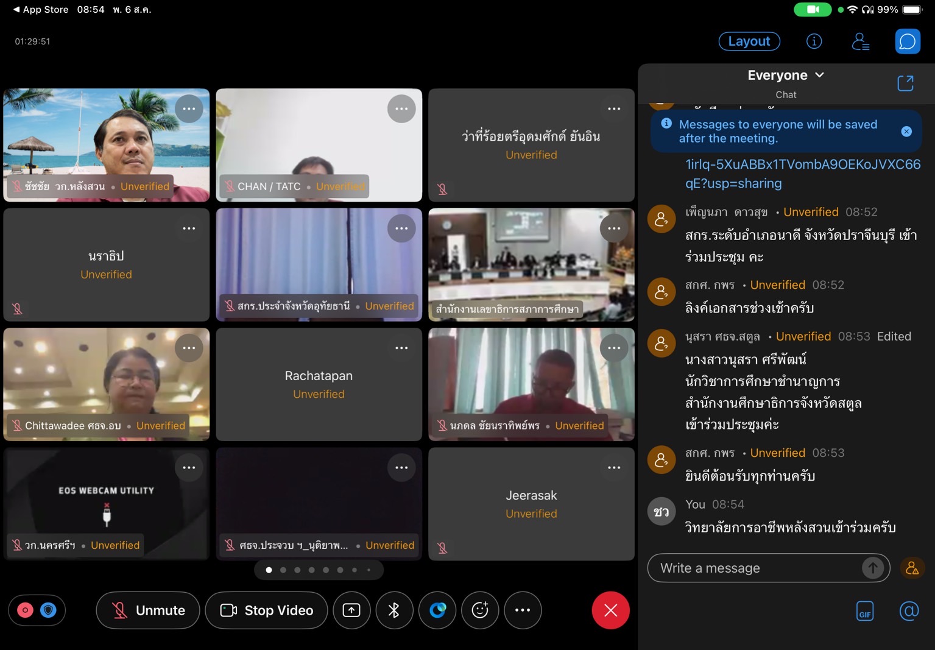Open more options on EOS Webcam tile

(189, 468)
